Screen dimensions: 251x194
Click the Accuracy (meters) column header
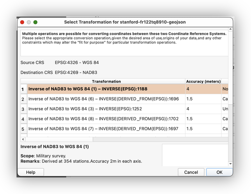coord(203,81)
